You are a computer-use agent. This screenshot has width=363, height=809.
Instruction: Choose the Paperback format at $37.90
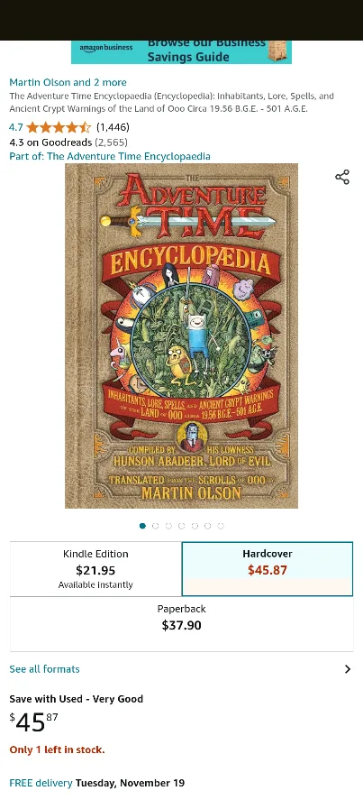[182, 624]
